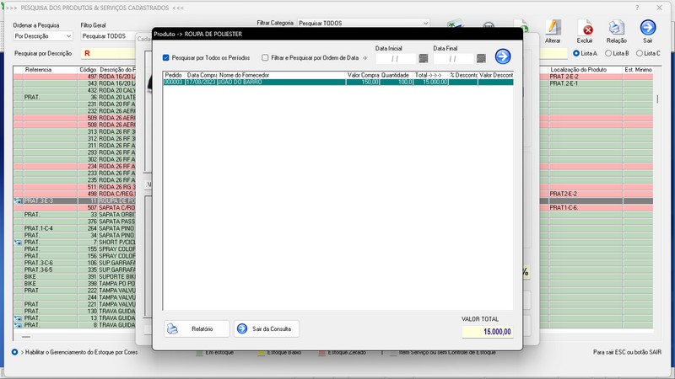The image size is (675, 379).
Task: Click the Pesquisar por Descrição input field
Action: (x=109, y=53)
